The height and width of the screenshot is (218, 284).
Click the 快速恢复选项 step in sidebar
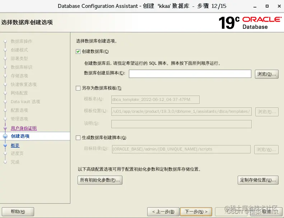coord(24,84)
